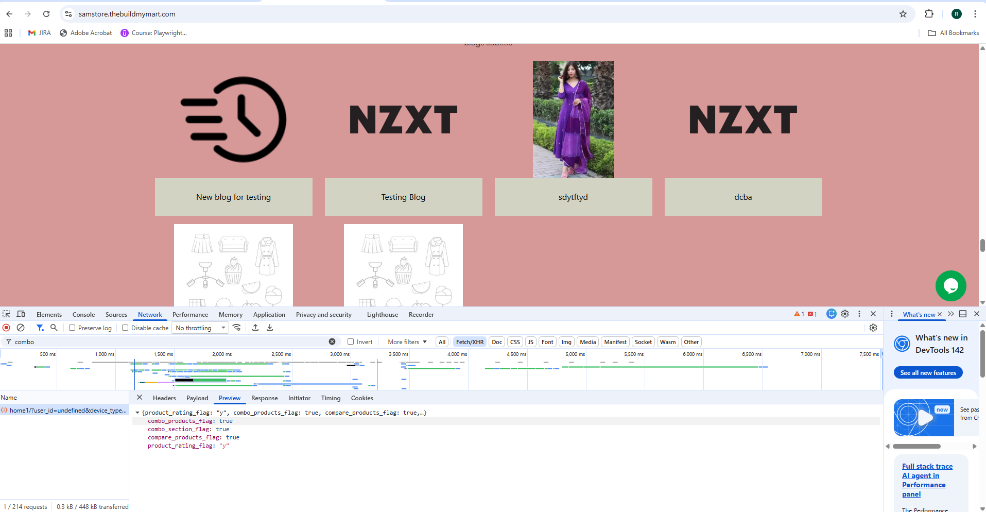The height and width of the screenshot is (512, 986).
Task: Click the warnings count indicator
Action: click(x=799, y=314)
